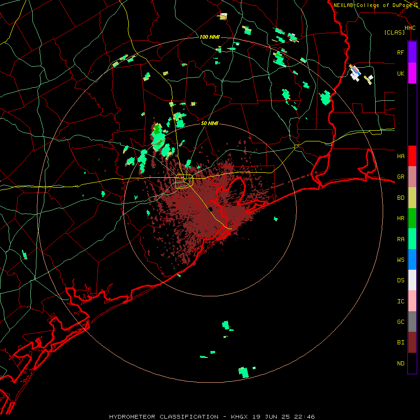The height and width of the screenshot is (420, 420).
Task: Click the DS white legend swatch
Action: click(x=412, y=280)
